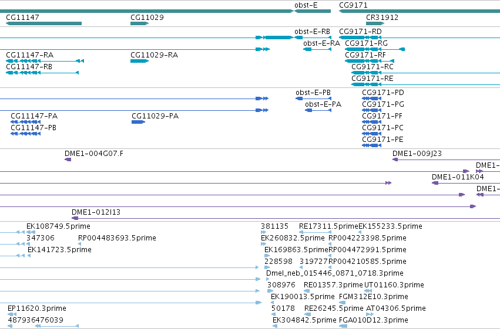500x329 pixels.
Task: Select EST EK155233.5prime
Action: click(360, 232)
